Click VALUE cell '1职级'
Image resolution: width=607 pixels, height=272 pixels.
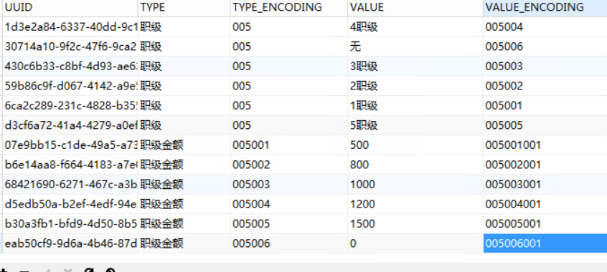415,105
